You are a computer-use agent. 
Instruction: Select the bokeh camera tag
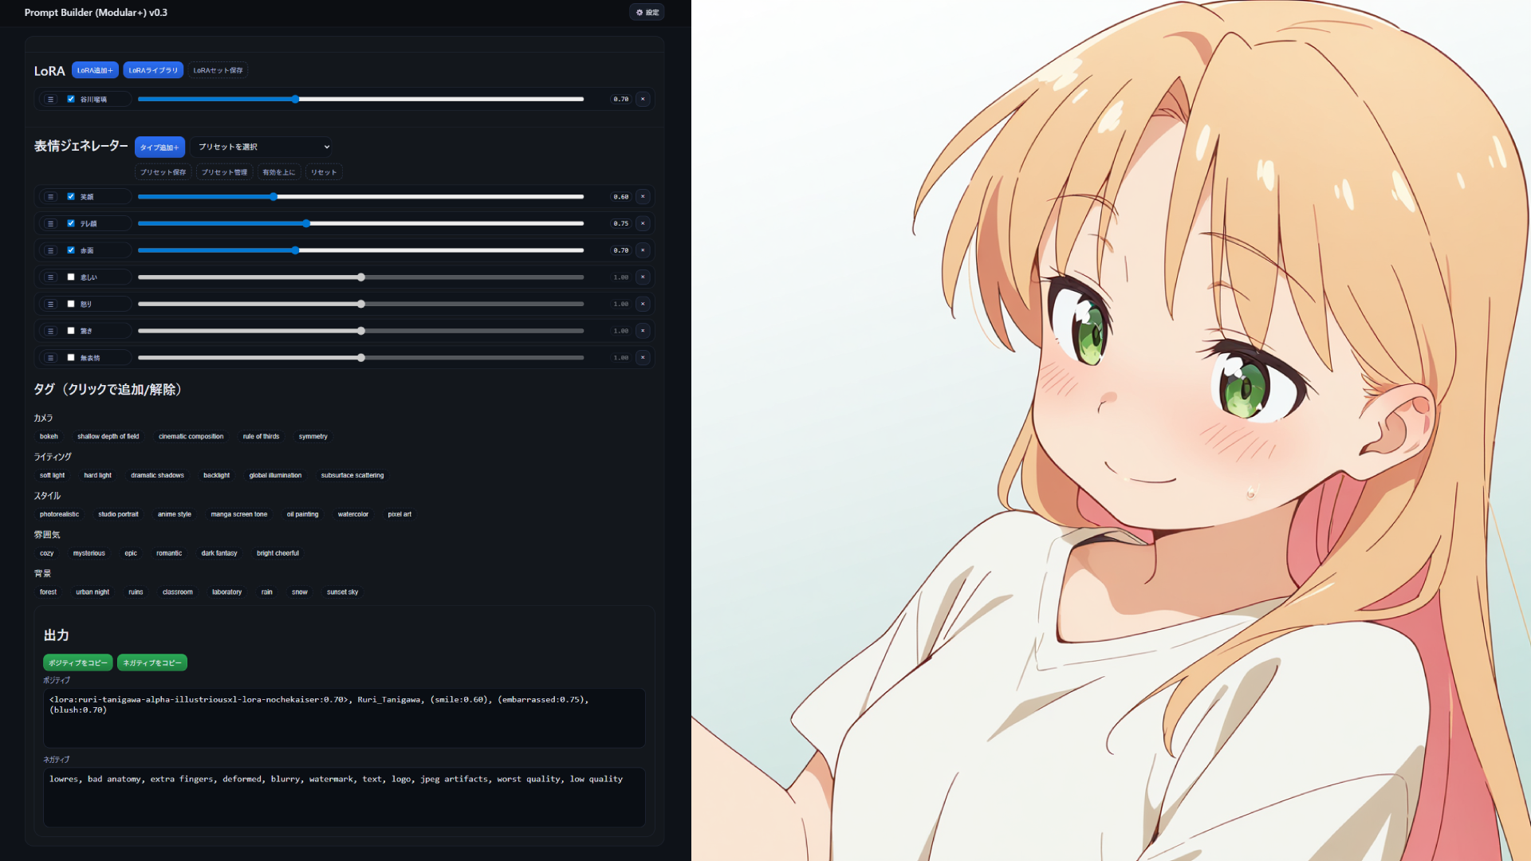click(49, 436)
